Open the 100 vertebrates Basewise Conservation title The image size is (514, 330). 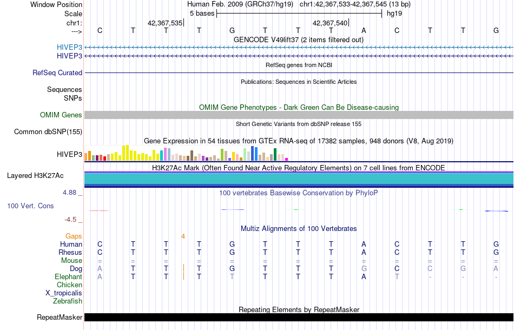pyautogui.click(x=299, y=193)
